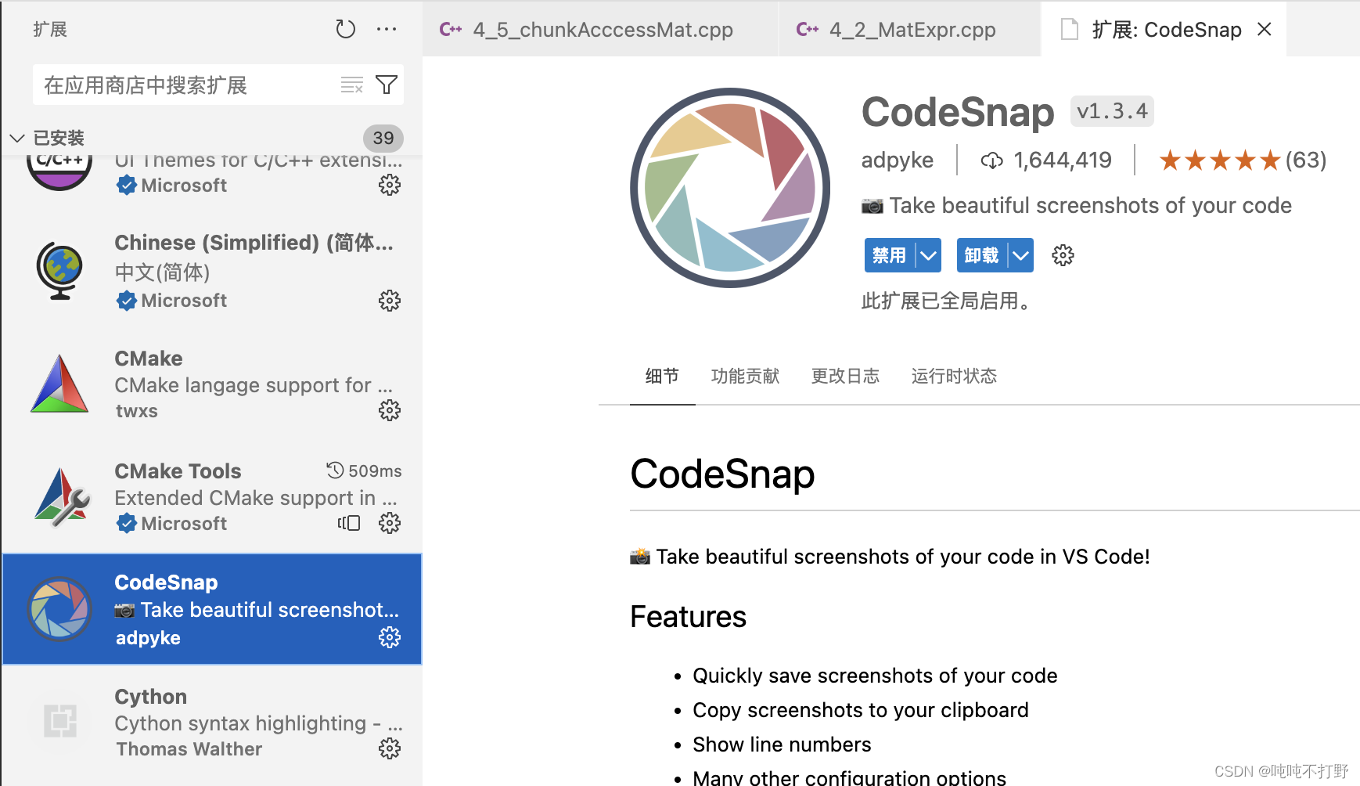Collapse the installed extensions section
Viewport: 1360px width, 786px height.
[x=17, y=139]
